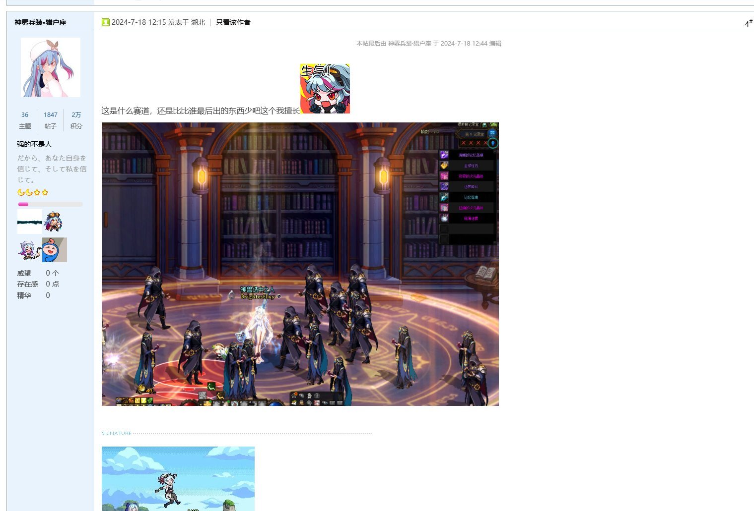Viewport: 754px width, 511px height.
Task: Click the 只看该作者 filter option
Action: [233, 22]
